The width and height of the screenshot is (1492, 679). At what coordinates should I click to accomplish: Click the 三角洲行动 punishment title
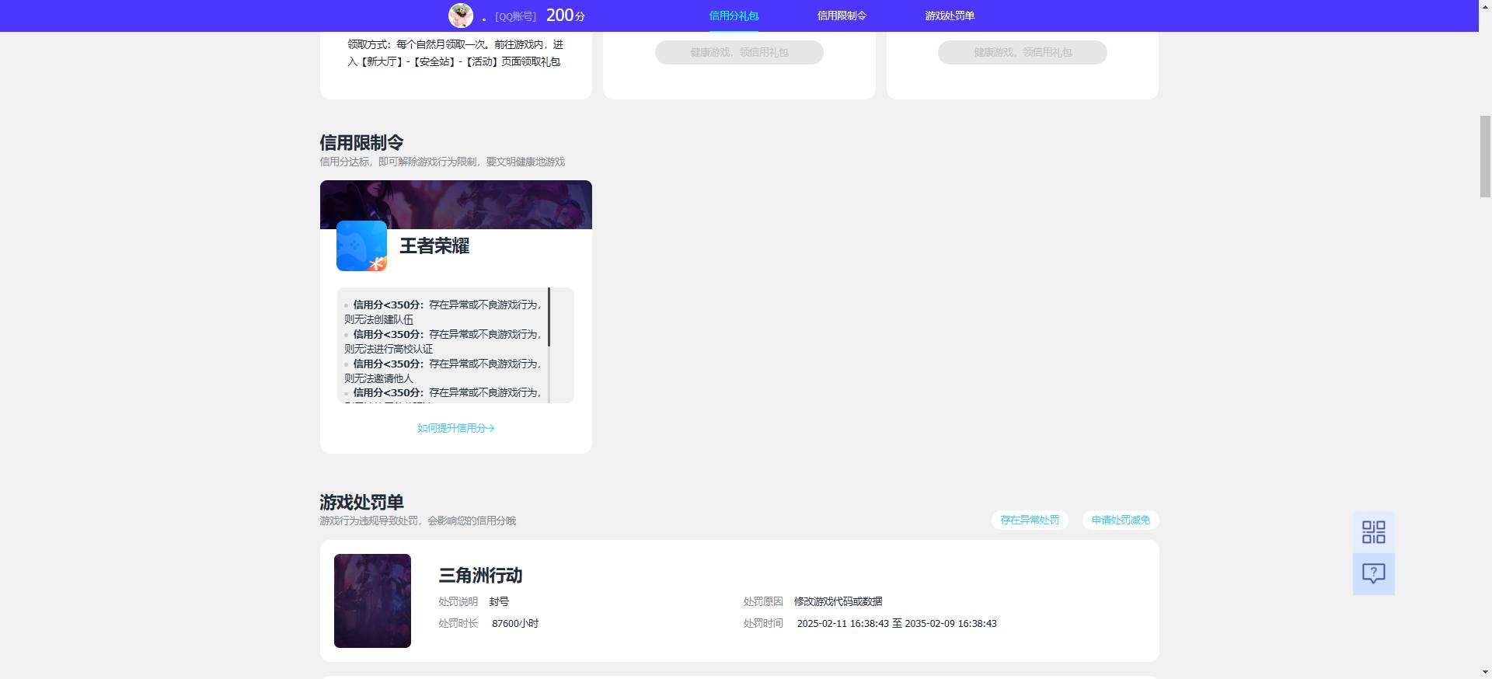[x=480, y=576]
